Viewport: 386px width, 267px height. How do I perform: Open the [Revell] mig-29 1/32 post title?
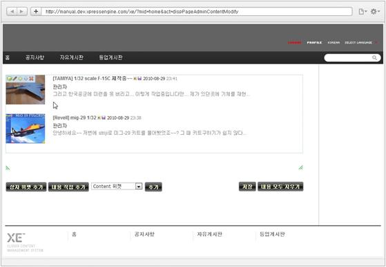click(x=75, y=118)
